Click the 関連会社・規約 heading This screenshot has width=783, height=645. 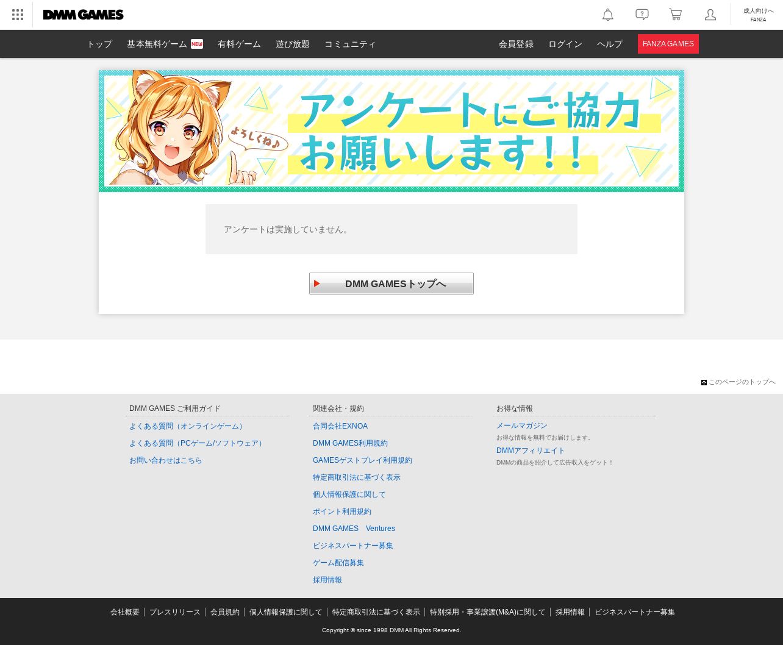(338, 408)
